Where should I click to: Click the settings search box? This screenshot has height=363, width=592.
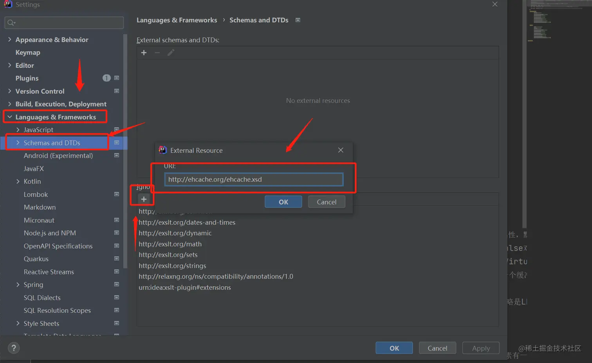[x=64, y=23]
